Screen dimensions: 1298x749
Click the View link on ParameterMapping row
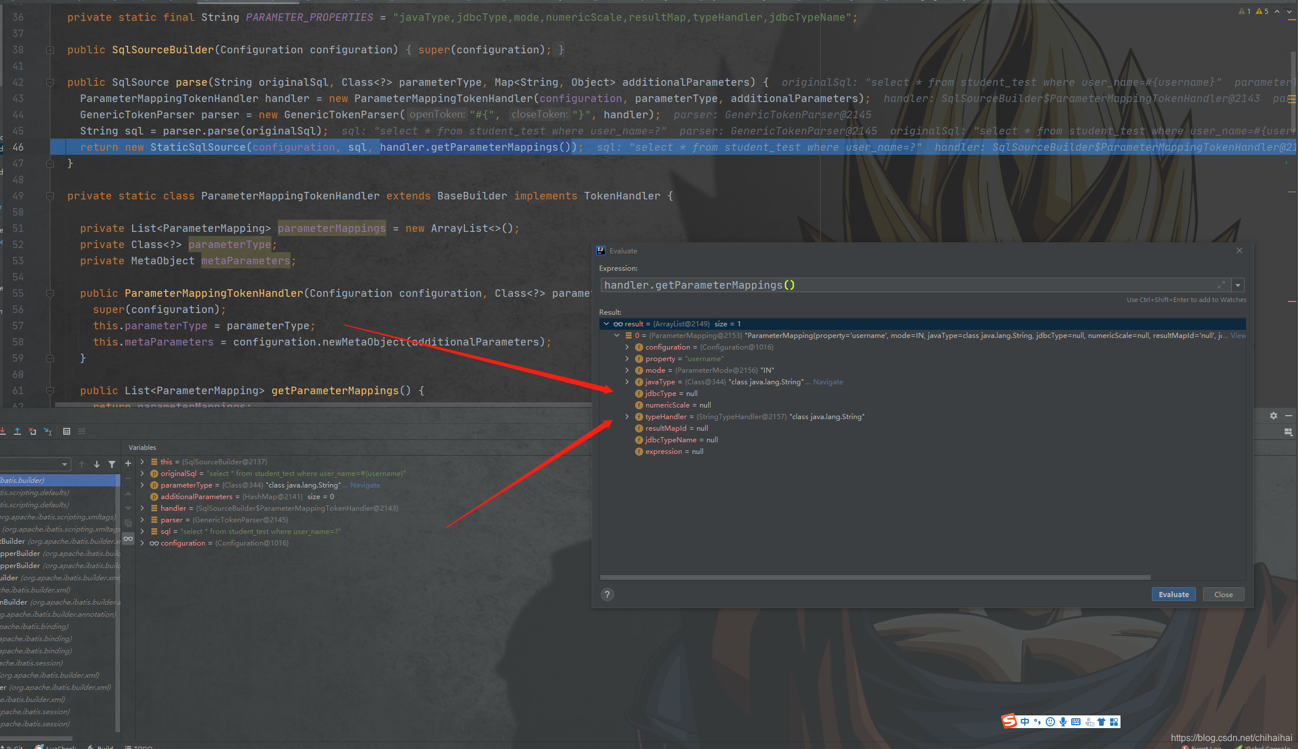pos(1238,336)
